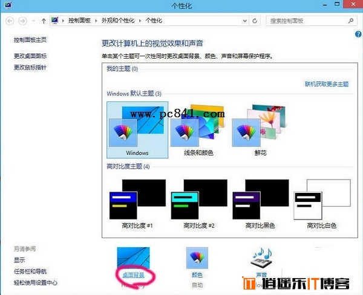
Task: Open 外观和个性化 breadcrumb
Action: tap(118, 21)
